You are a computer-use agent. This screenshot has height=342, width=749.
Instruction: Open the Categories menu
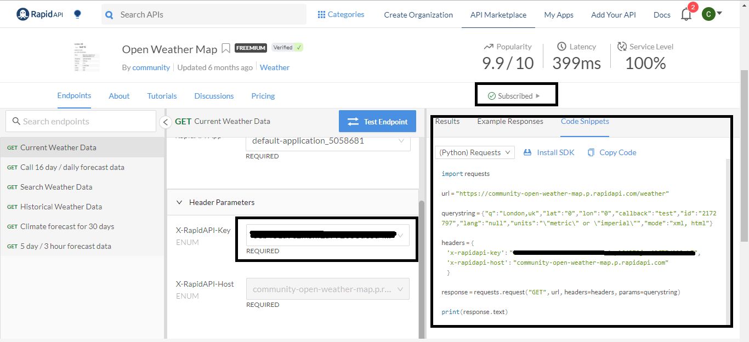coord(341,15)
